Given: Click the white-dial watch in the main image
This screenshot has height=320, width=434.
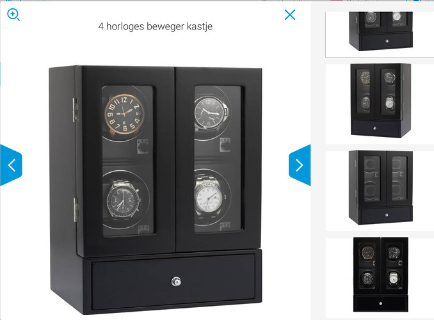Looking at the screenshot, I should 209,197.
